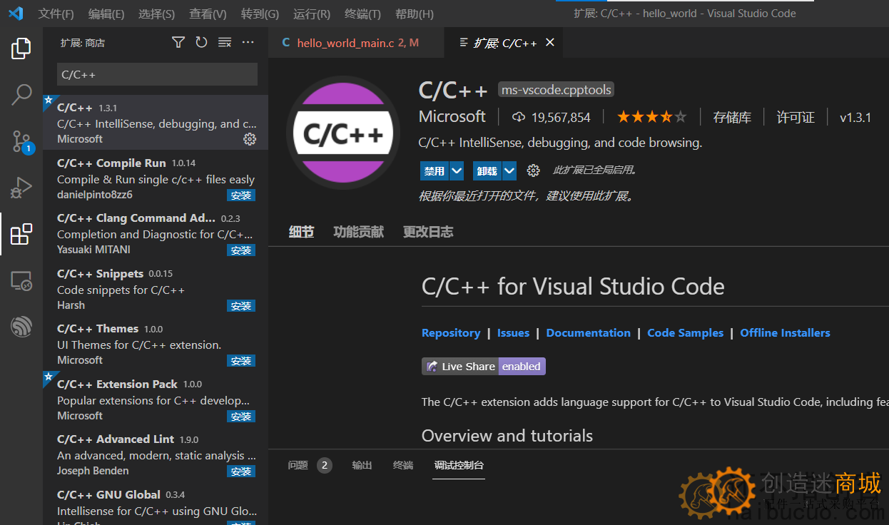
Task: Open the Documentation link
Action: coord(589,332)
